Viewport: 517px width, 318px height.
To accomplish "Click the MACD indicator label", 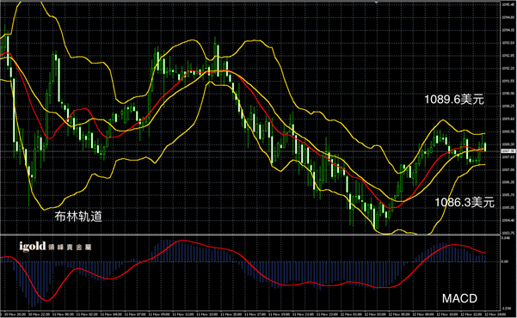I will (x=459, y=298).
